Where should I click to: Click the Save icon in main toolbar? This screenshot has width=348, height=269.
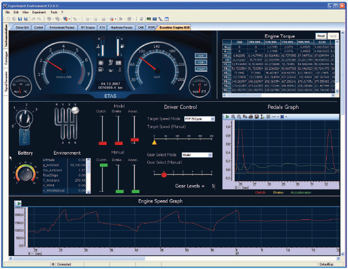pyautogui.click(x=20, y=19)
